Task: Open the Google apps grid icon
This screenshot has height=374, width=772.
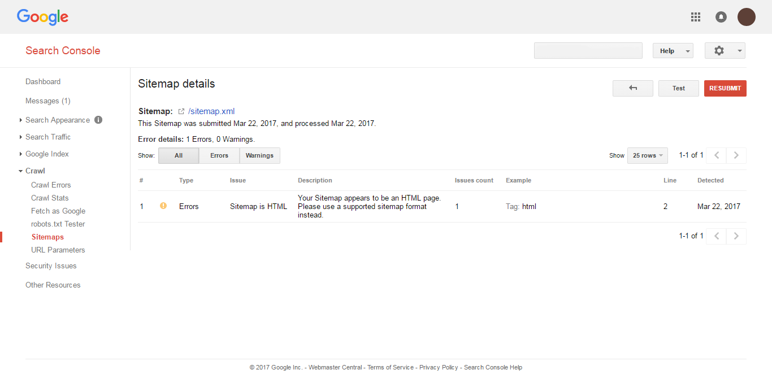Action: click(696, 17)
